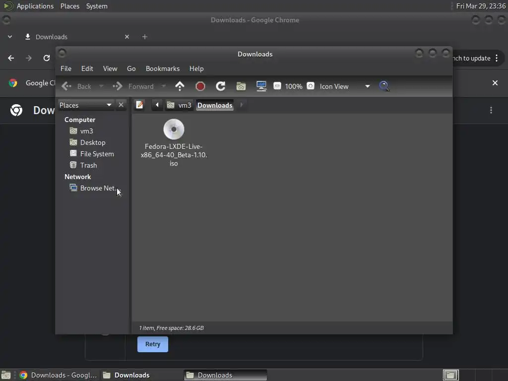Switch to the bold Downloads taskbar window
Viewport: 508px width, 381px height.
tap(142, 375)
